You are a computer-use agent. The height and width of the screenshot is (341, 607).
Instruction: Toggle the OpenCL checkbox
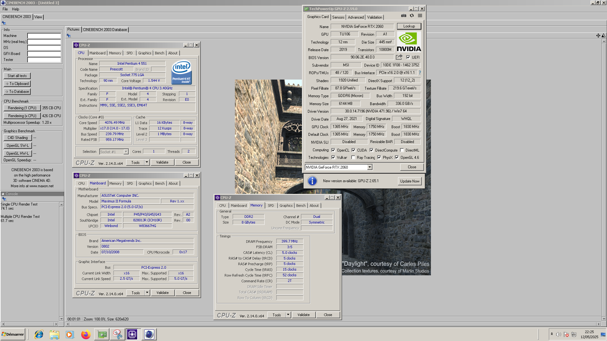pos(333,150)
